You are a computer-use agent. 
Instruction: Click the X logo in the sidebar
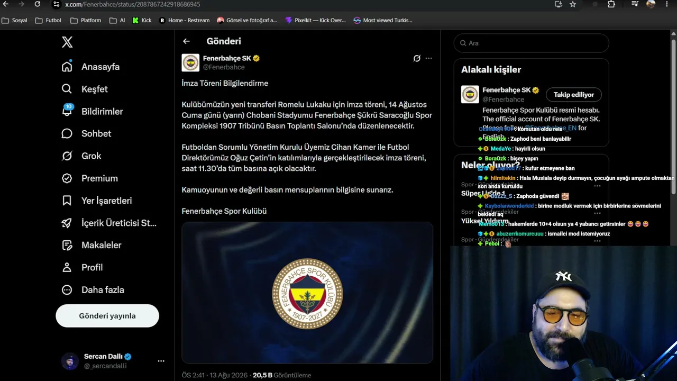pyautogui.click(x=67, y=42)
